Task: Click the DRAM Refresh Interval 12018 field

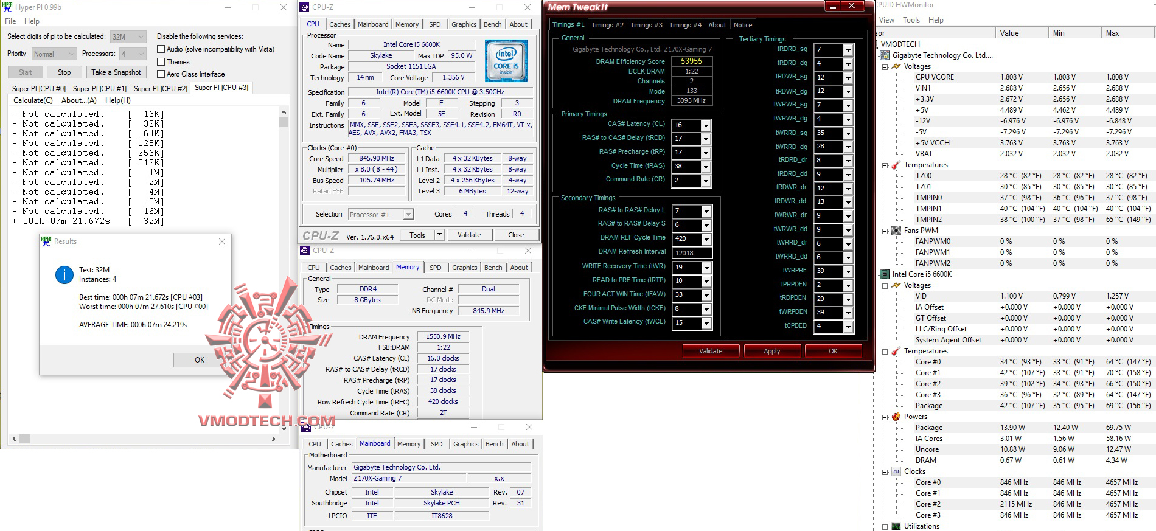Action: [x=692, y=253]
